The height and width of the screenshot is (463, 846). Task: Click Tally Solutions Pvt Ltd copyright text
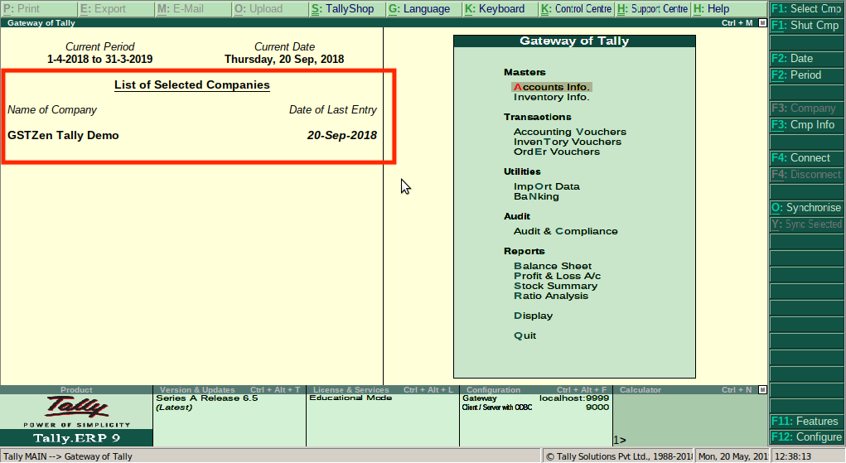coord(619,456)
